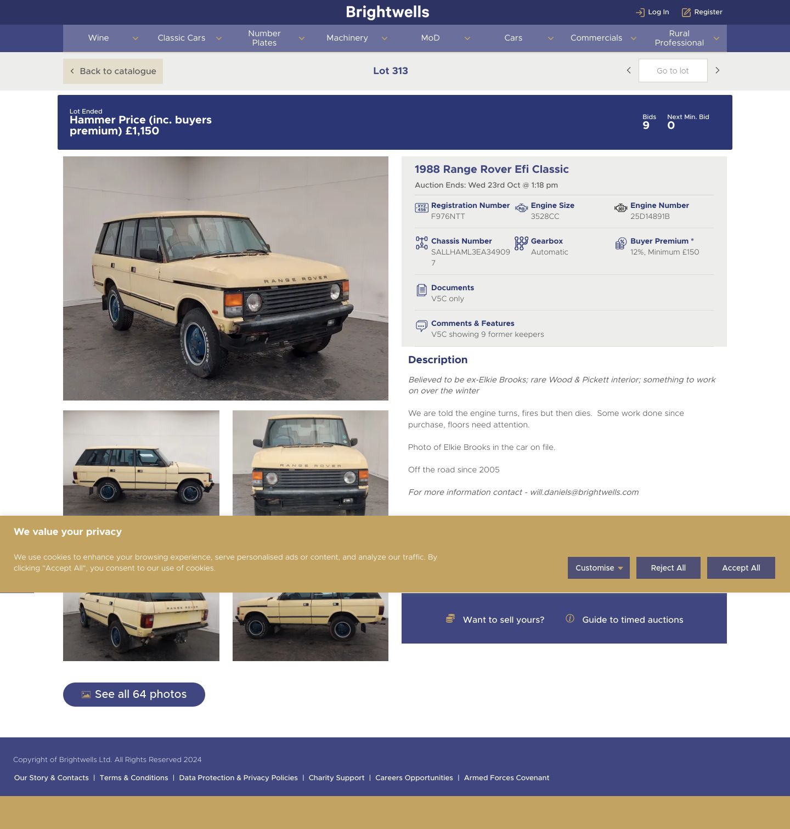790x829 pixels.
Task: Click the Log In arrow icon
Action: pyautogui.click(x=640, y=12)
